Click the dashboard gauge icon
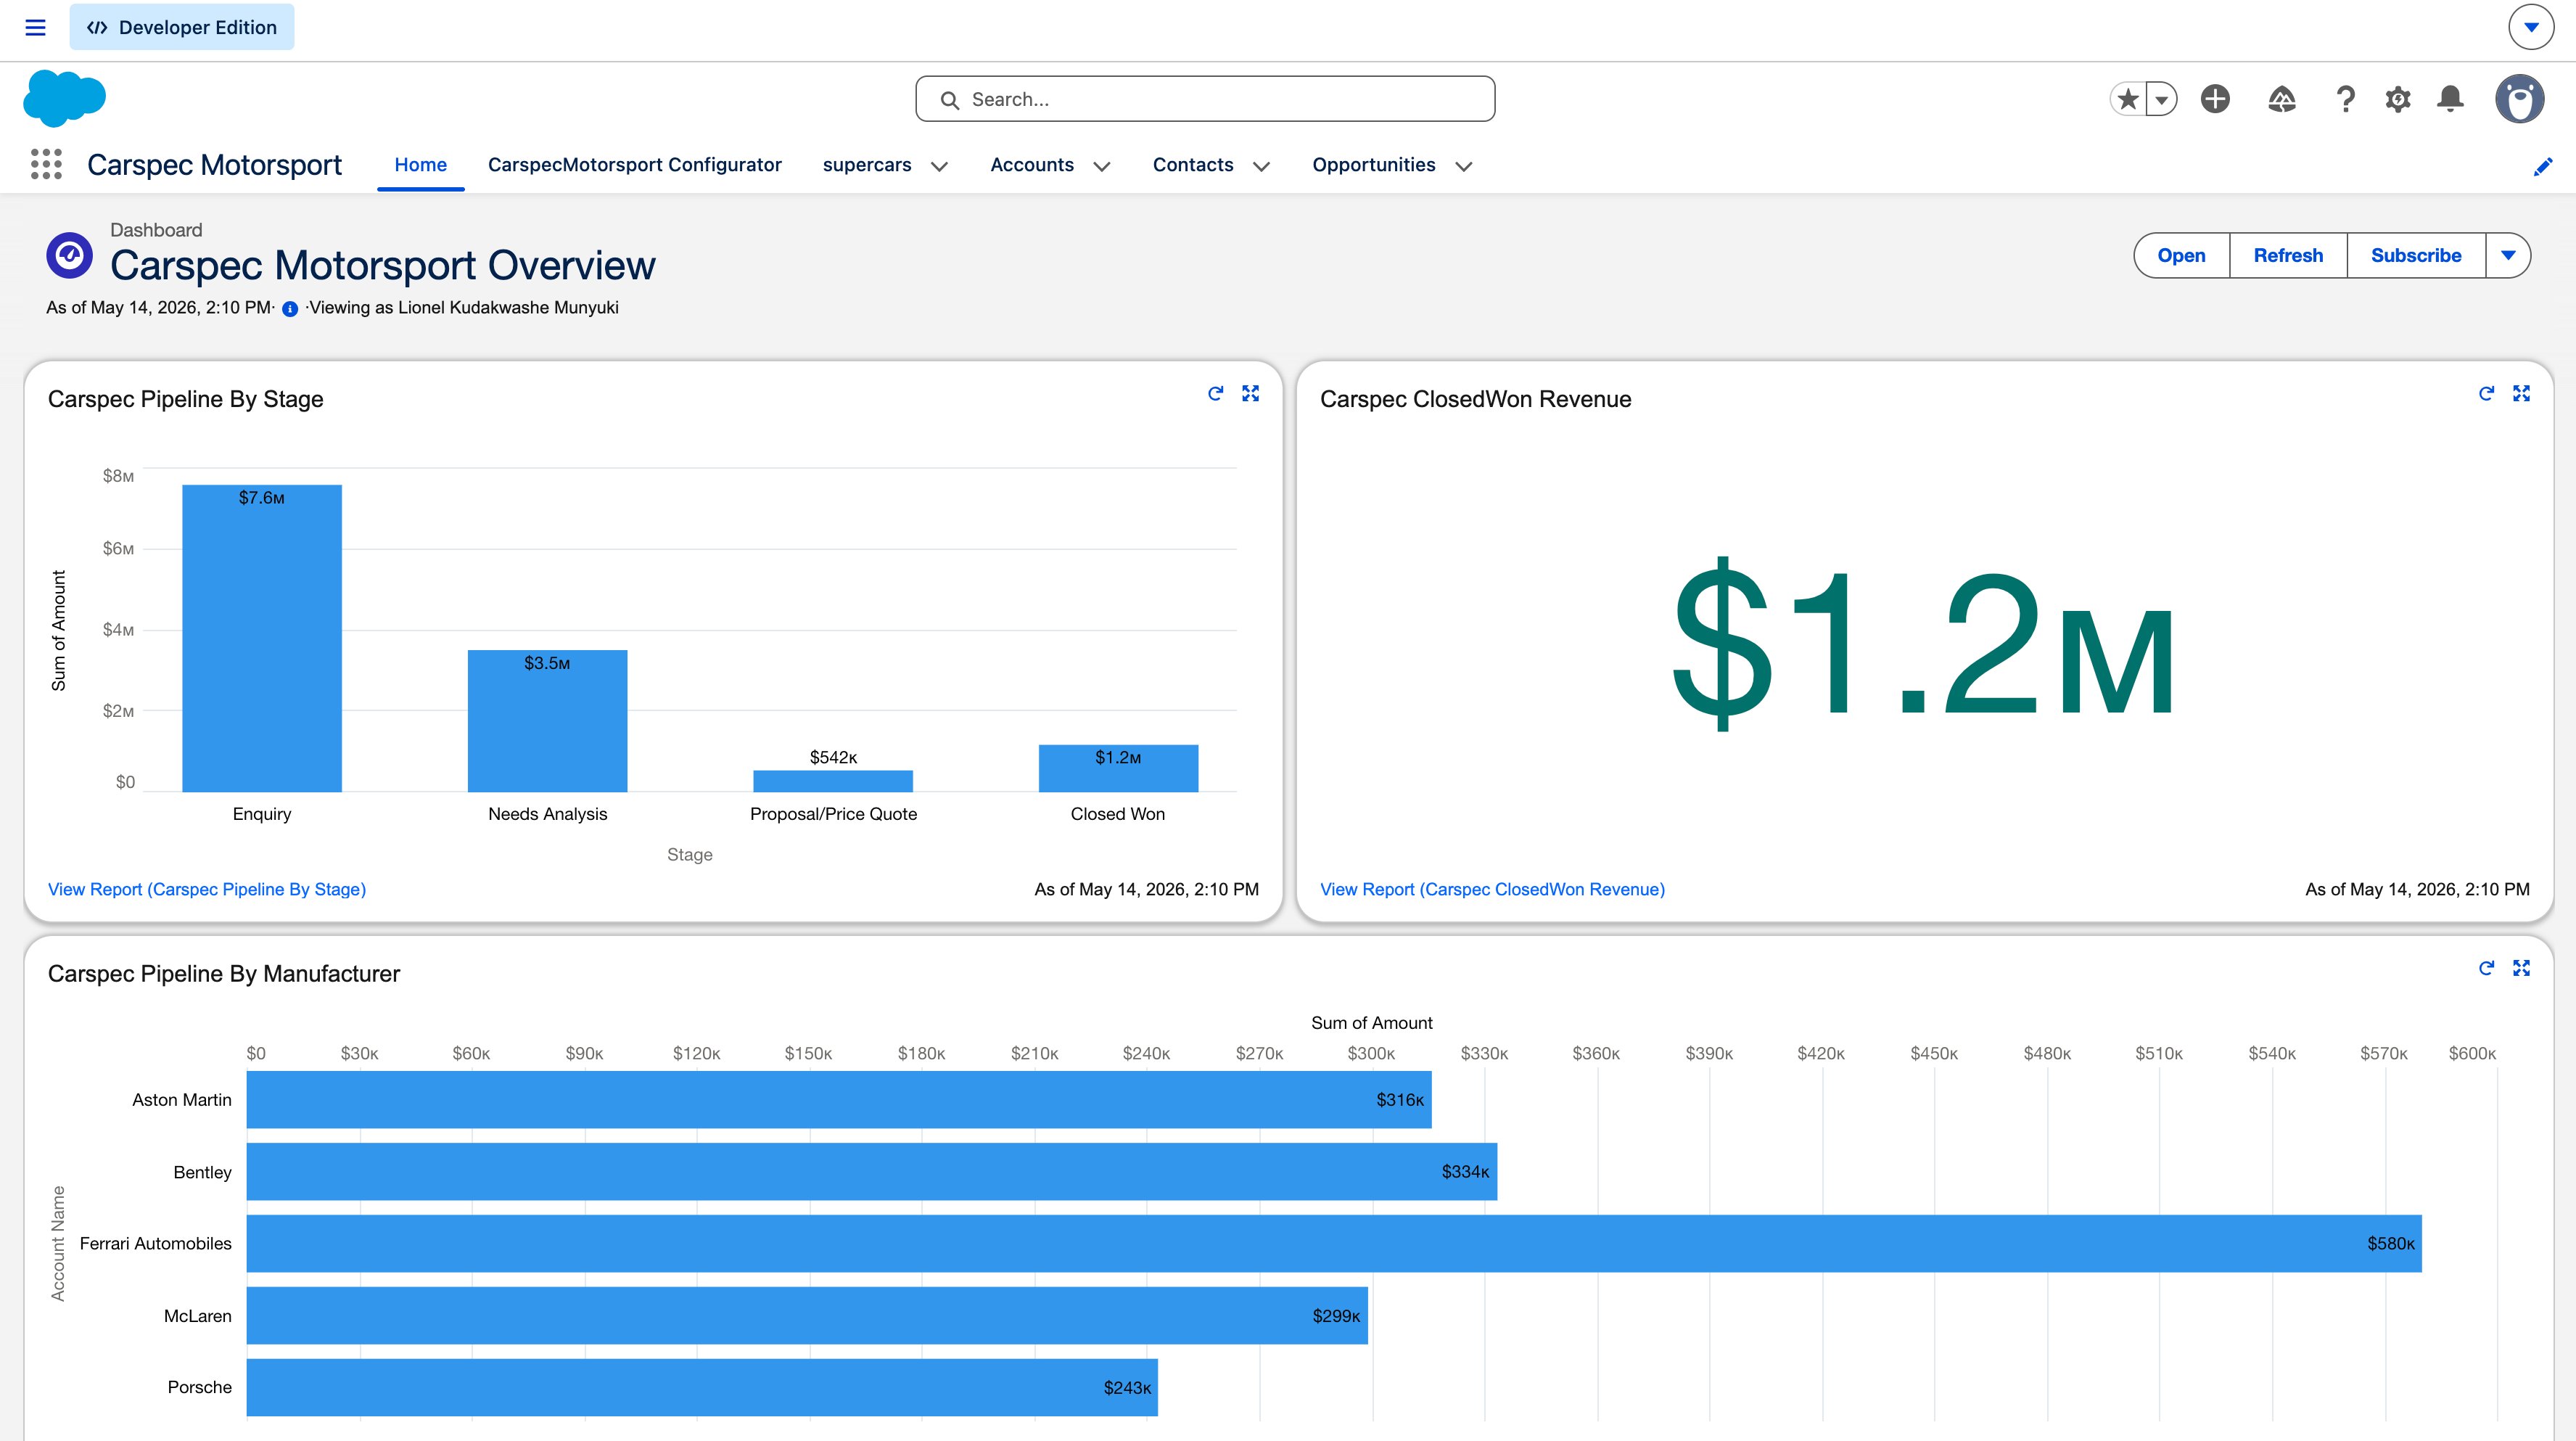Image resolution: width=2576 pixels, height=1441 pixels. 69,256
